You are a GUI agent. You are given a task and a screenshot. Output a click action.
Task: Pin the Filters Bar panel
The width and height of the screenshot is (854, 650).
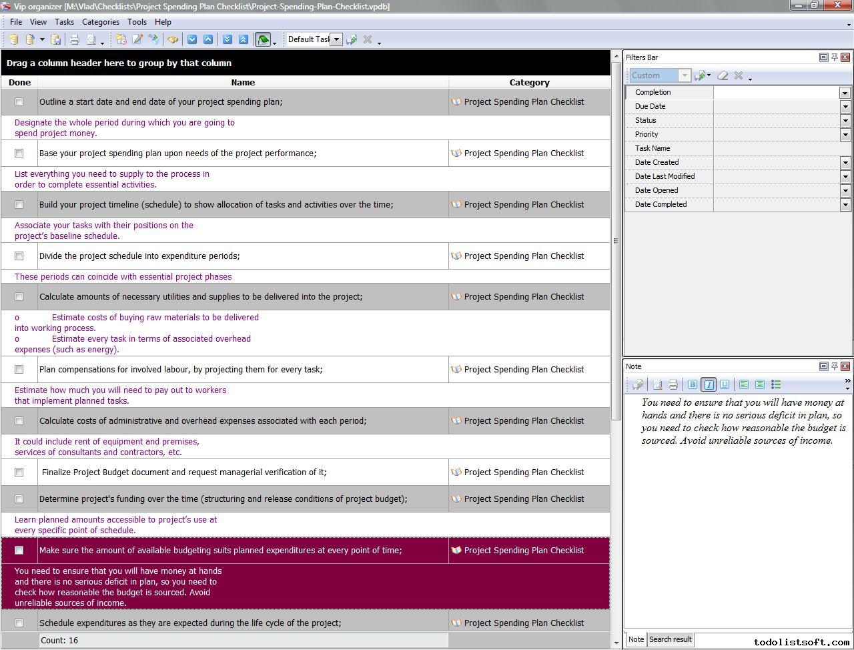[834, 57]
